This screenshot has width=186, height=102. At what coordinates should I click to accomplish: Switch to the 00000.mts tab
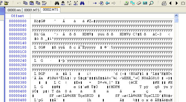[x=14, y=10]
